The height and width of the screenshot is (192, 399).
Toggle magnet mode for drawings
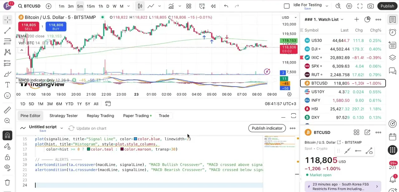click(7, 136)
